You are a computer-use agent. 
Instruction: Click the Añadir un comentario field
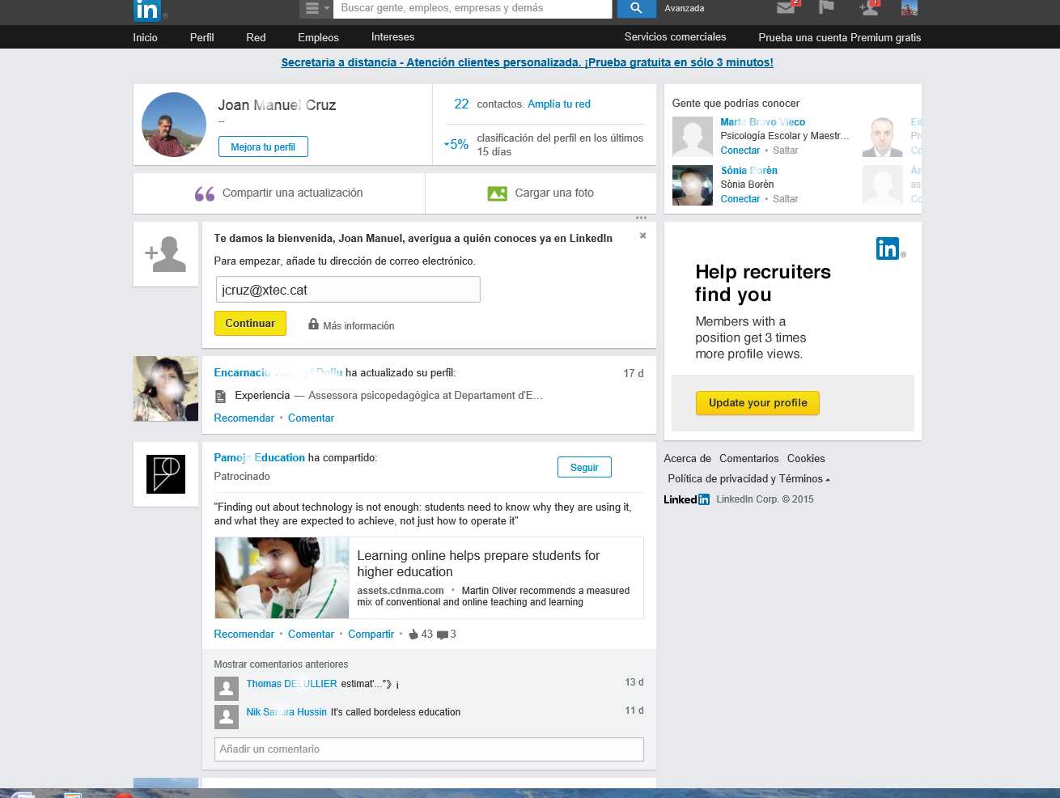coord(429,749)
